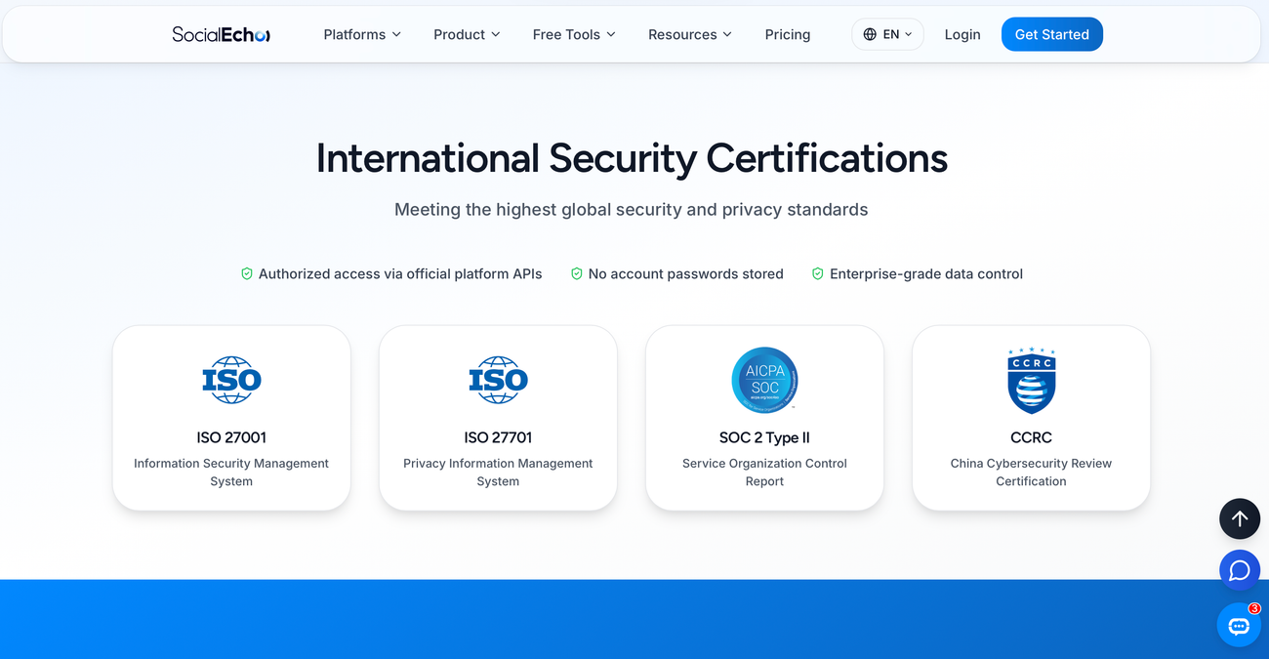Open the EN language dropdown
Screen dimensions: 1269x659
(887, 34)
